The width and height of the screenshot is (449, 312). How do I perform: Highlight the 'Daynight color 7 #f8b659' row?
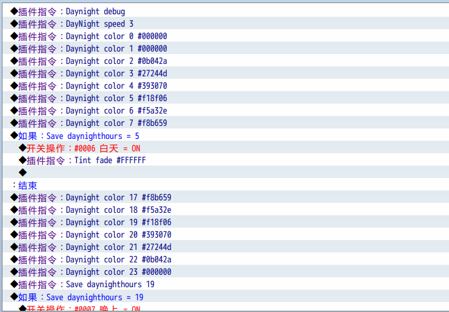226,123
